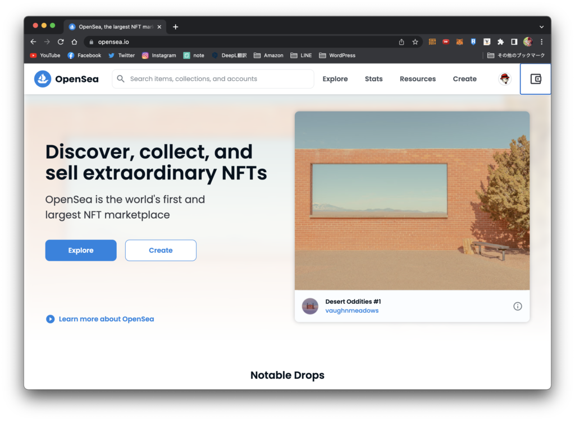Image resolution: width=575 pixels, height=421 pixels.
Task: Click the share icon in address bar
Action: click(401, 41)
